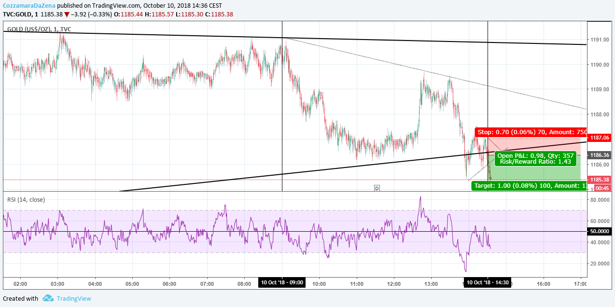Click the D marker flag on the chart
The image size is (615, 307).
[x=377, y=188]
